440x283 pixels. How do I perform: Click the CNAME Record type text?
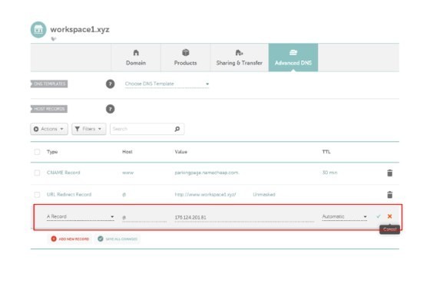[64, 173]
